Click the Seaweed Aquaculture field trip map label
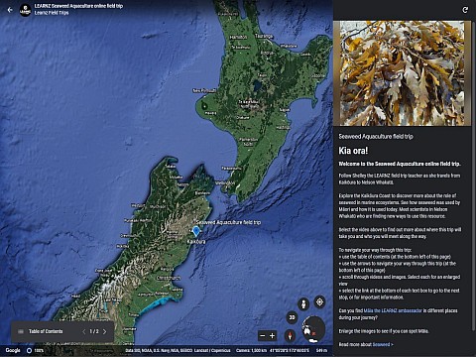The width and height of the screenshot is (476, 357). tap(228, 222)
